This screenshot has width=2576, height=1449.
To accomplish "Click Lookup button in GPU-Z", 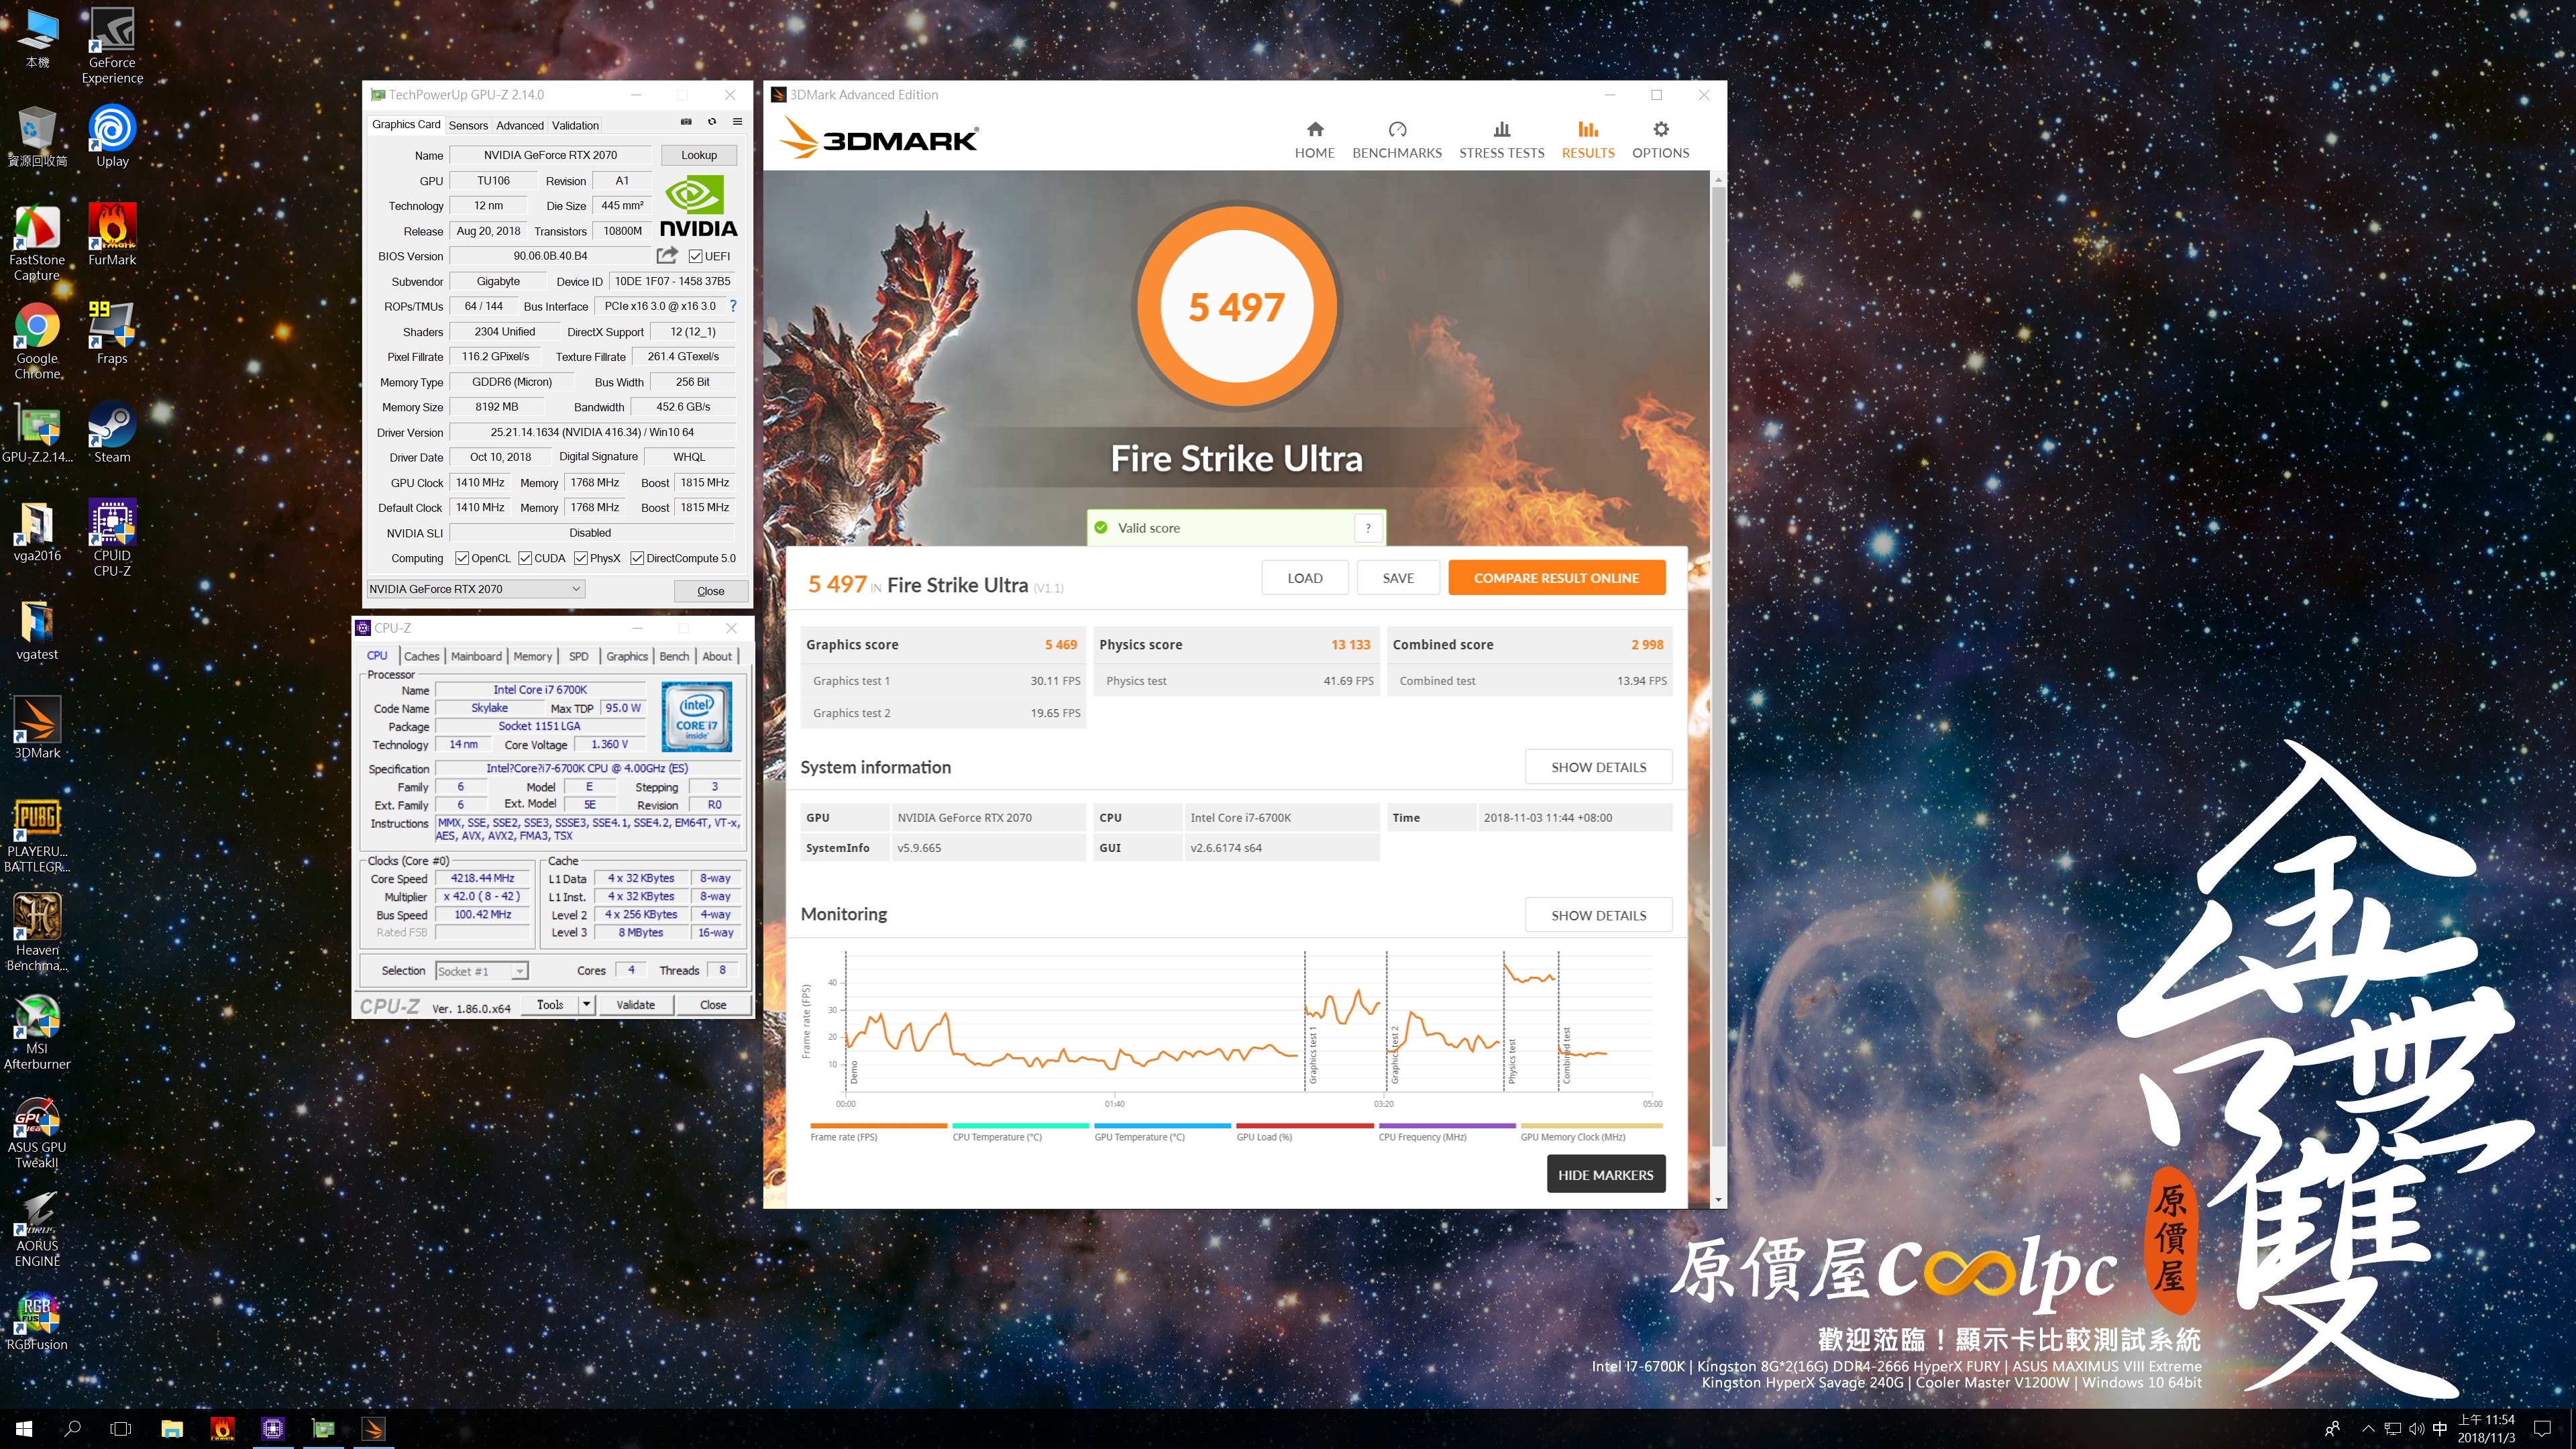I will [699, 155].
